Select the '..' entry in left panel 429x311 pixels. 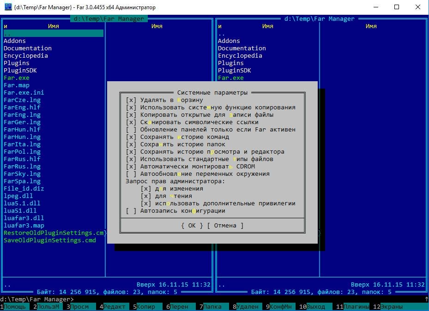point(54,34)
